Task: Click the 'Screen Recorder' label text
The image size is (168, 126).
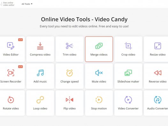Action: (11, 82)
